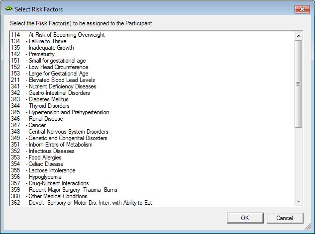
Task: Click the vertical scrollbar thumb
Action: tap(299, 84)
